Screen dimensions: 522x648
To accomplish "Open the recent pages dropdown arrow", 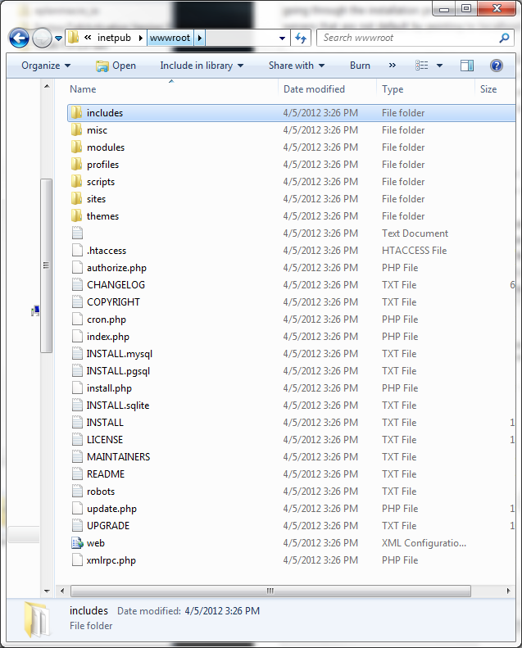I will [x=58, y=38].
